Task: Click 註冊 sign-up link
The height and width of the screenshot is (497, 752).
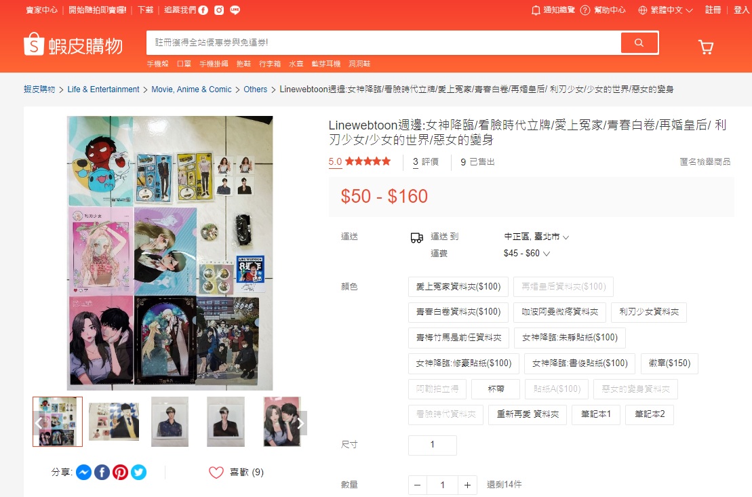Action: click(x=713, y=10)
